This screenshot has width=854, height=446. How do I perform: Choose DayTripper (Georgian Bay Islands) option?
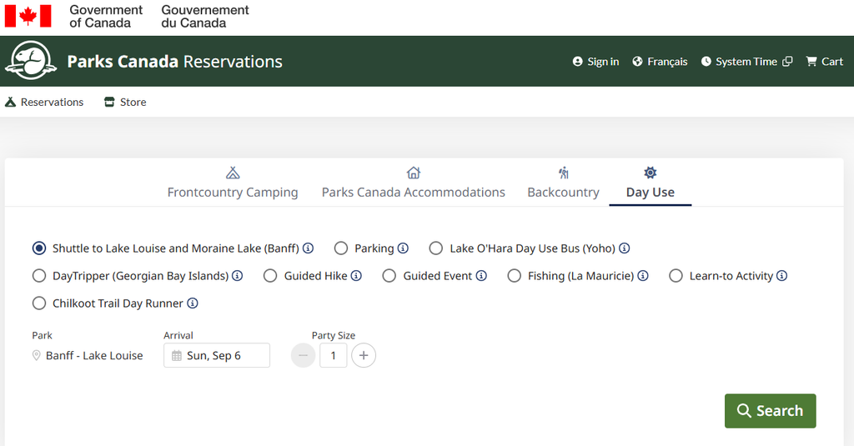pos(39,276)
